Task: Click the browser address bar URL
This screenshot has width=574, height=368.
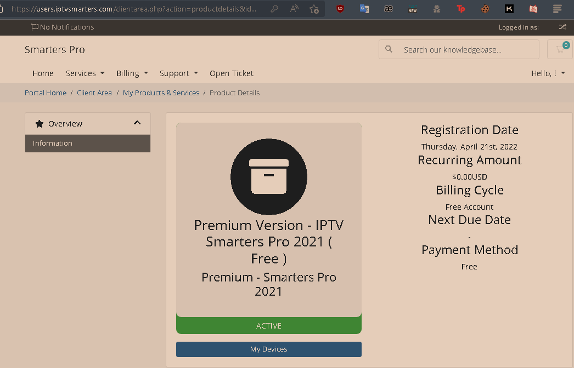Action: pos(133,9)
